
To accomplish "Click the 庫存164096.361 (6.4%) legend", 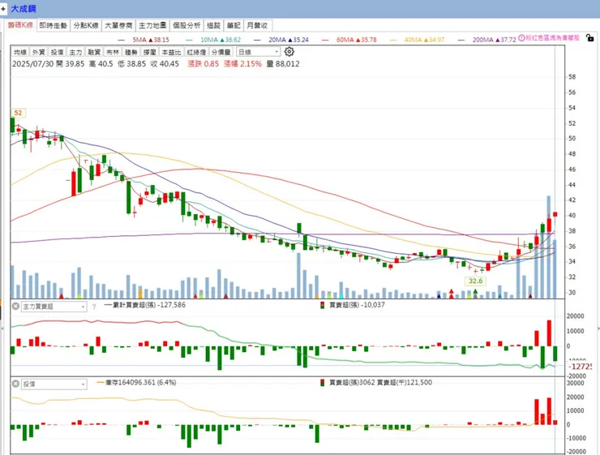I will pyautogui.click(x=136, y=382).
